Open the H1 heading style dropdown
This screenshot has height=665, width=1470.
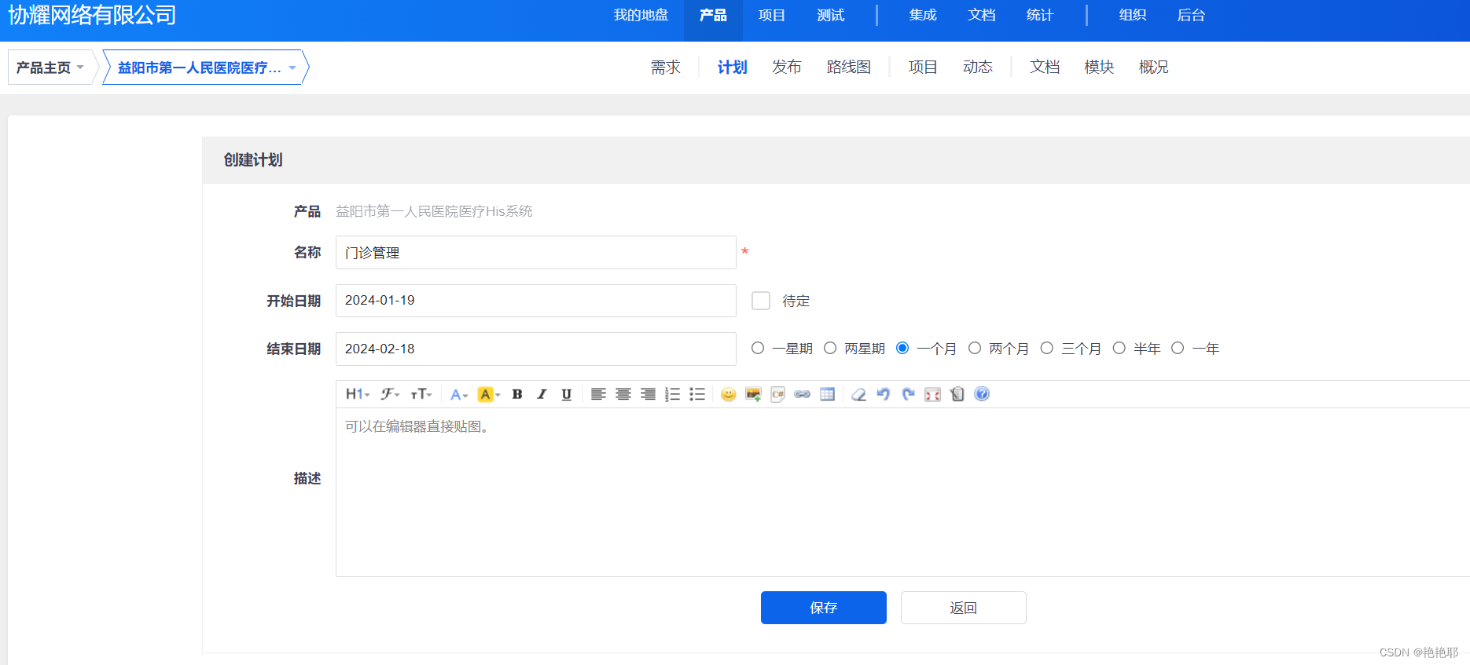(358, 394)
